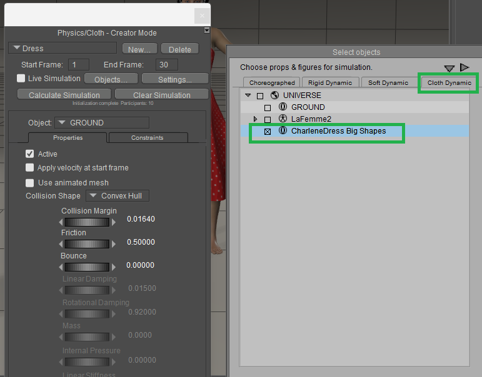Uncheck the Active checkbox
The image size is (482, 377).
tap(30, 154)
